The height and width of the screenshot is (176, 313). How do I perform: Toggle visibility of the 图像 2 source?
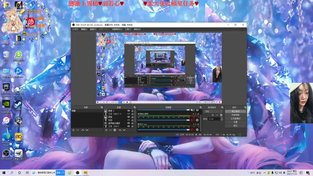point(129,111)
